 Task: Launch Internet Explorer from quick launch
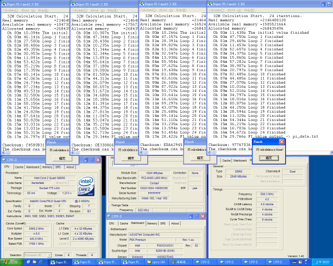[x=41, y=262]
